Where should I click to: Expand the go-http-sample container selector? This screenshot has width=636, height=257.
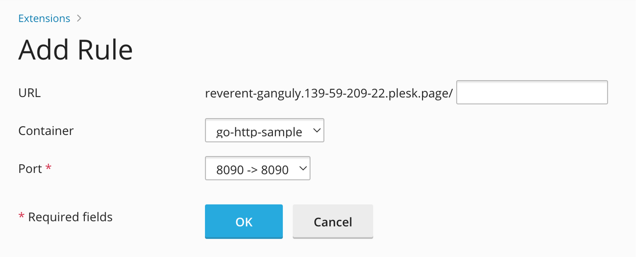tap(264, 131)
